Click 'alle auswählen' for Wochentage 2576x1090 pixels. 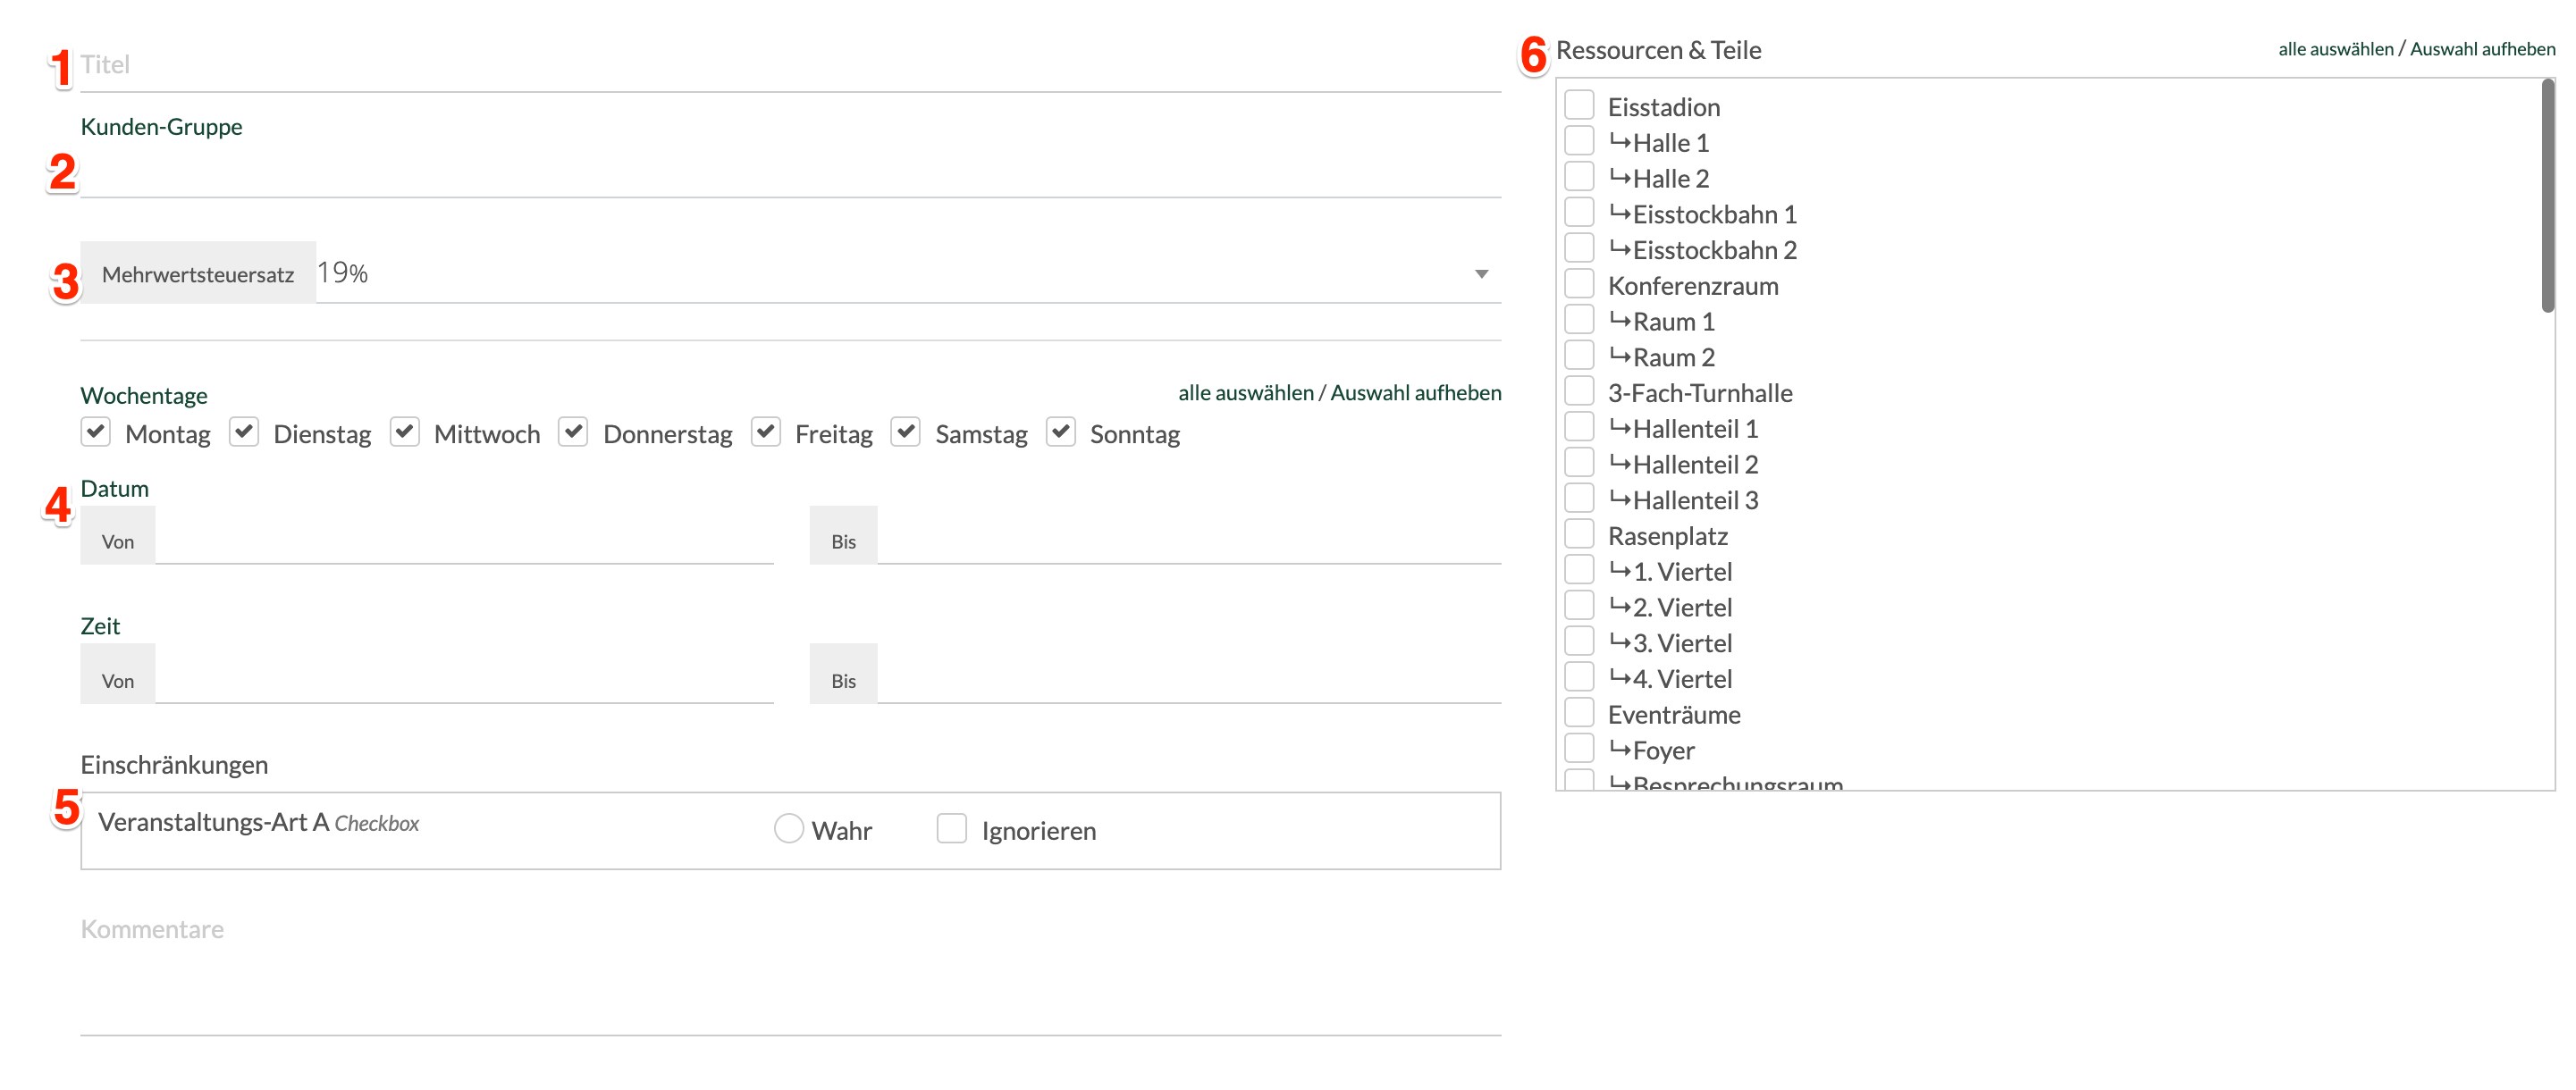pos(1245,393)
